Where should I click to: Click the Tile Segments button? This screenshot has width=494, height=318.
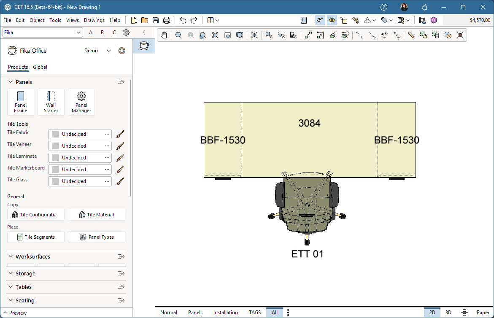36,237
